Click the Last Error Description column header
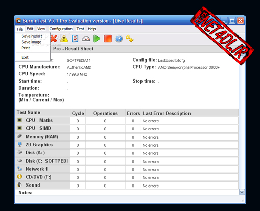 click(x=190, y=113)
